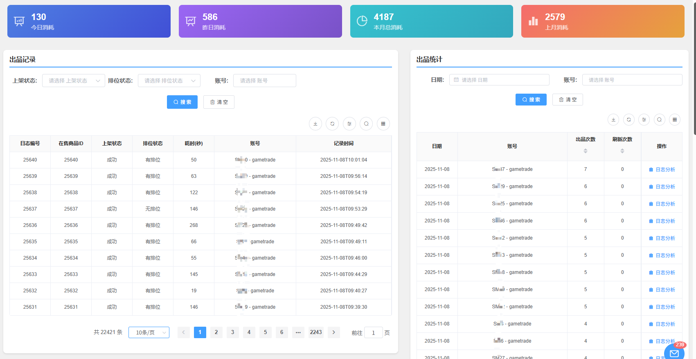Go to page 2 in pagination
The image size is (696, 359).
coord(216,332)
